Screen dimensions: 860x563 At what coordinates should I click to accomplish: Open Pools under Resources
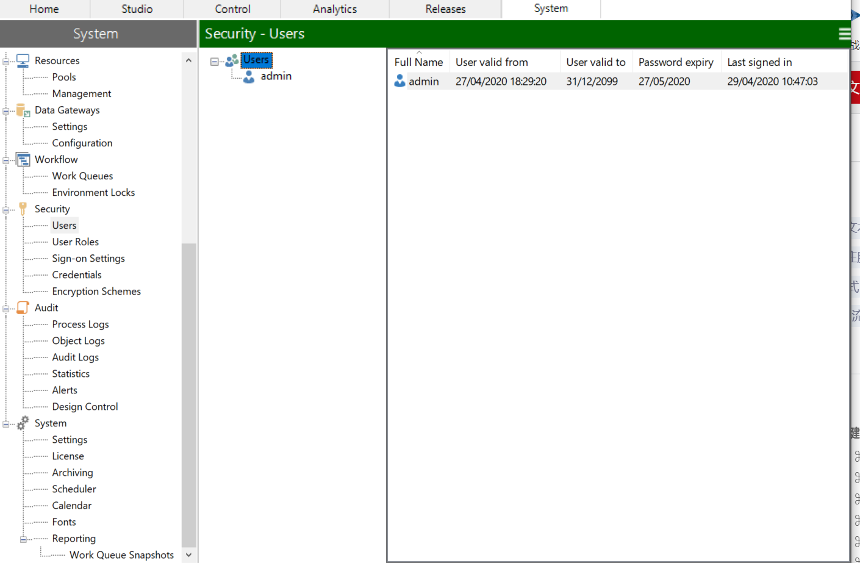coord(64,77)
